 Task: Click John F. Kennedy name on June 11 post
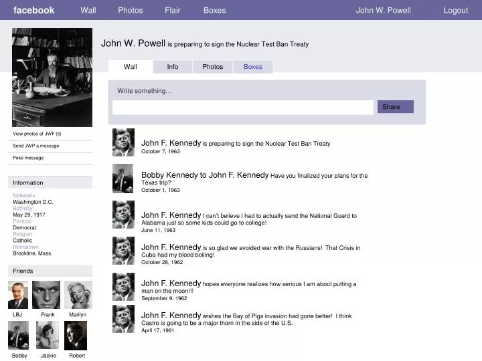pyautogui.click(x=171, y=215)
